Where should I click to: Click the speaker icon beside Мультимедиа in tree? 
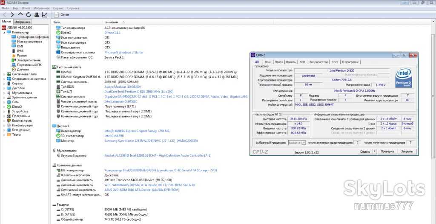tap(9, 92)
